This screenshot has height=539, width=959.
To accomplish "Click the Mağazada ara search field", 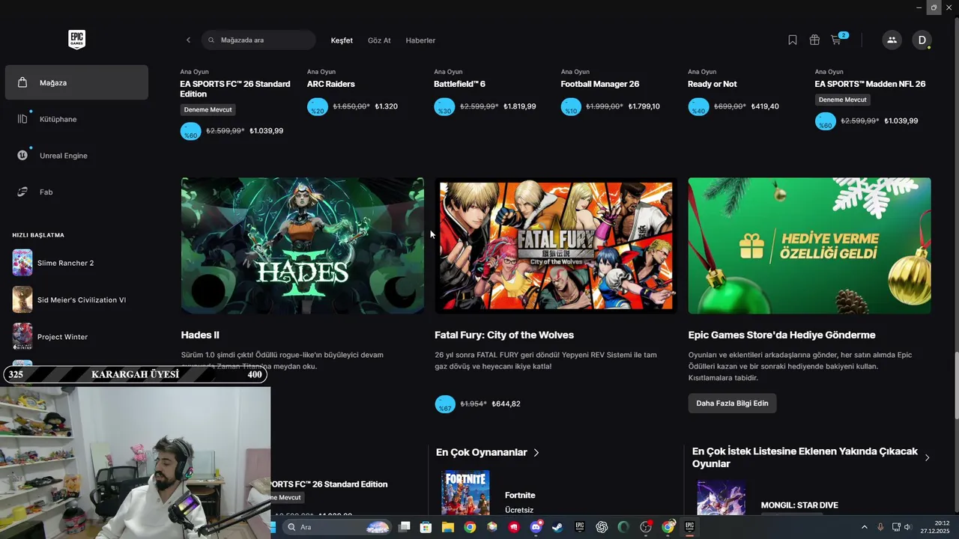I will point(259,40).
